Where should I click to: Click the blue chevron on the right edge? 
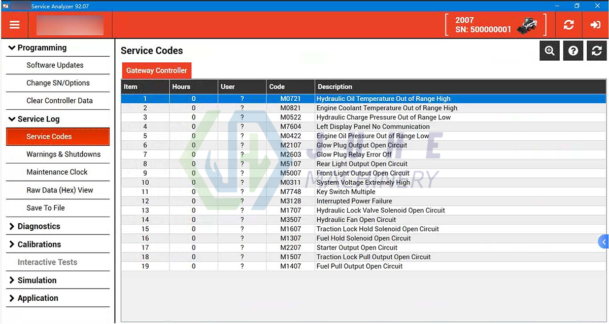point(603,241)
